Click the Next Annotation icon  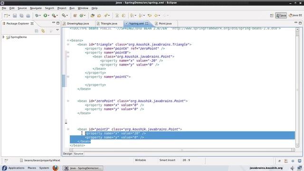click(132, 16)
